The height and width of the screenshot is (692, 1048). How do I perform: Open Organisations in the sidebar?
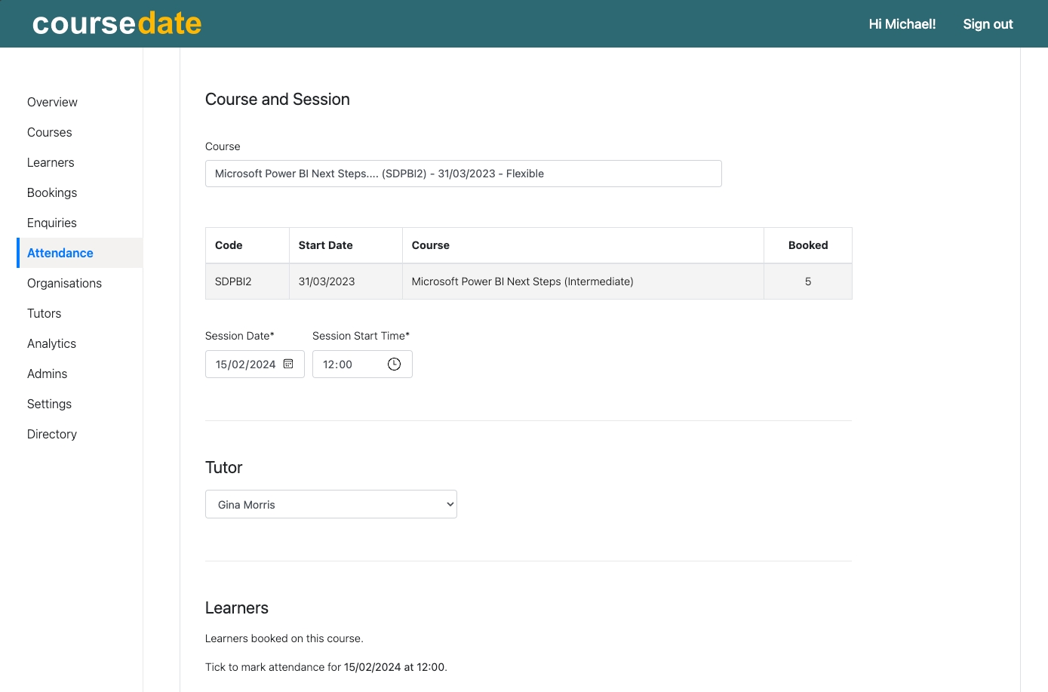(x=64, y=283)
